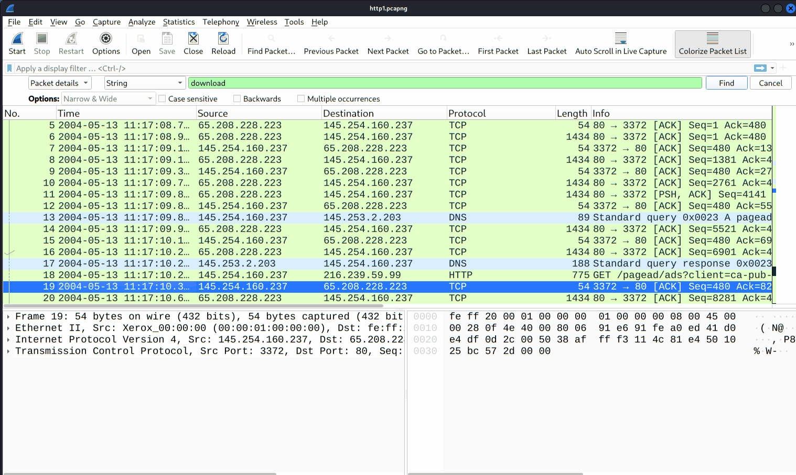The width and height of the screenshot is (796, 475).
Task: Click the display filter bookmark icon
Action: (9, 68)
